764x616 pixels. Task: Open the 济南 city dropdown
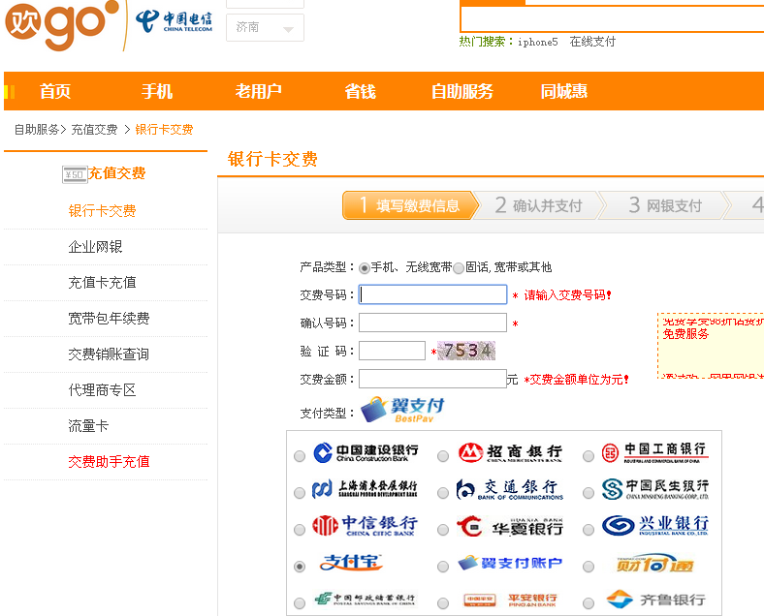[265, 28]
